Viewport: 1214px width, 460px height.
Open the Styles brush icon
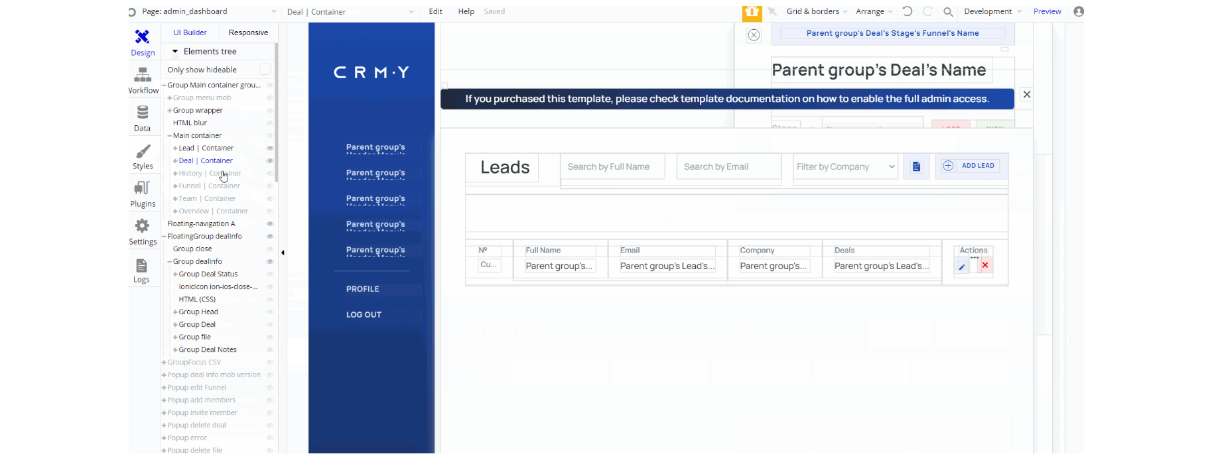143,151
